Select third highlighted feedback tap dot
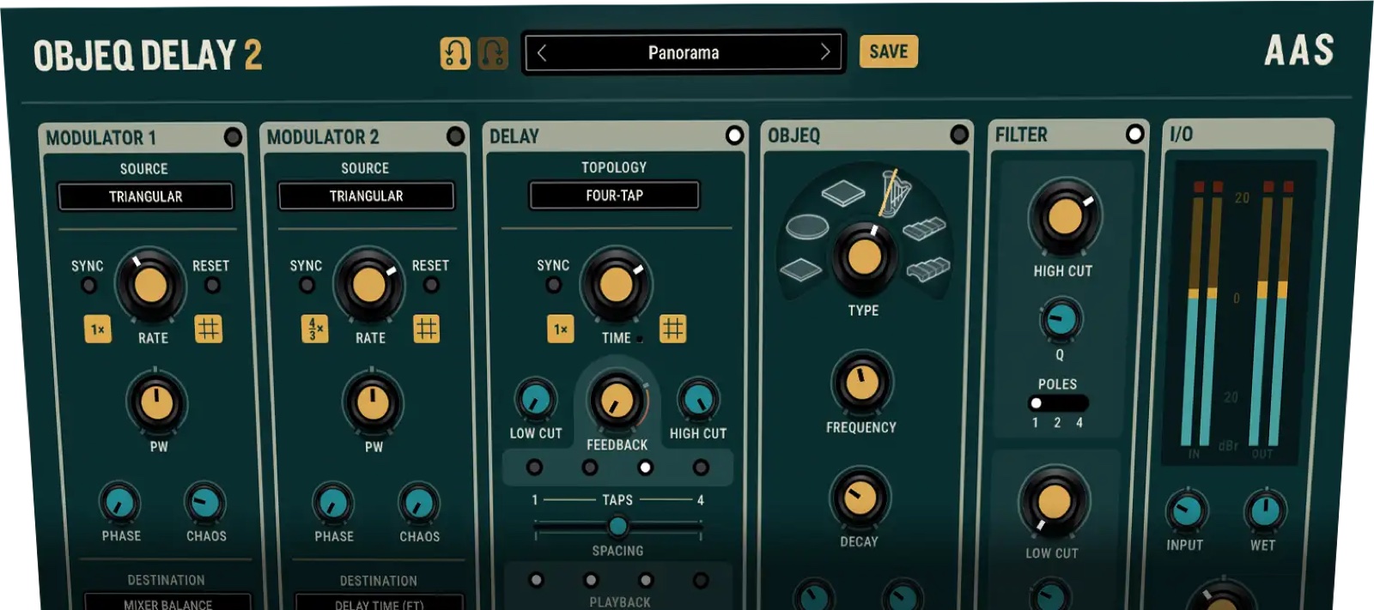This screenshot has width=1374, height=610. [x=645, y=468]
